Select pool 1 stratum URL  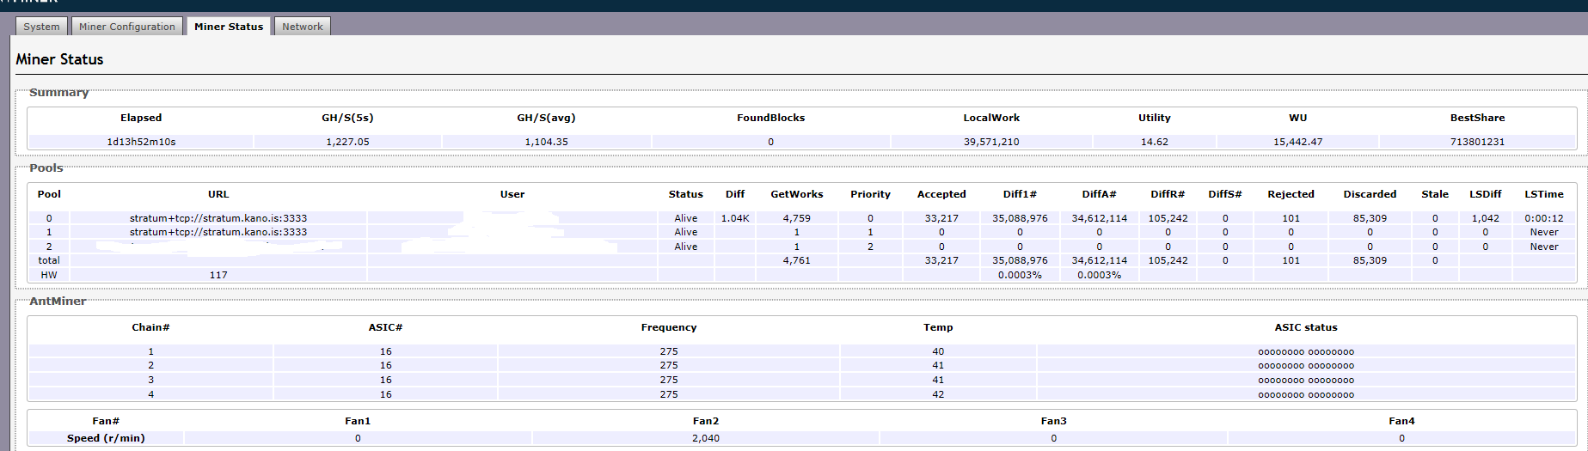(x=218, y=232)
